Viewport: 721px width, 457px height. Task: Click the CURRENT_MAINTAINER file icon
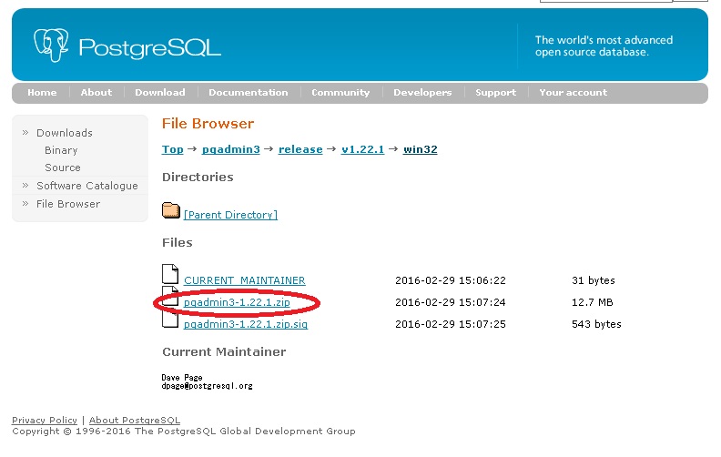[170, 275]
